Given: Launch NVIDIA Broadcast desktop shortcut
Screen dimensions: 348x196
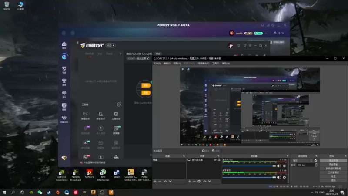Looking at the screenshot, I should coord(75,176).
